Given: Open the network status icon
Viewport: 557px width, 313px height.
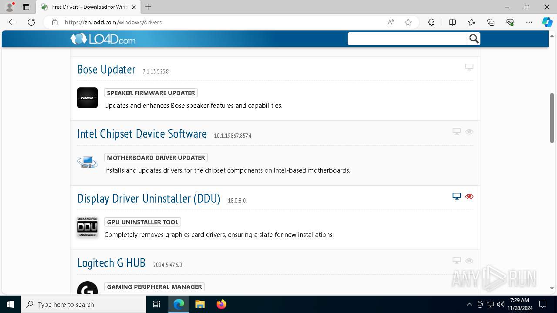Looking at the screenshot, I should [x=490, y=304].
